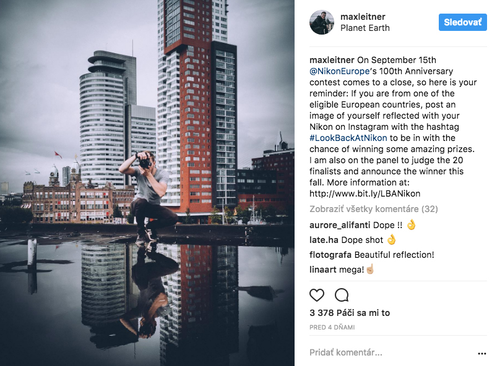Open the bit.ly/LBANikon URL text

tap(365, 194)
